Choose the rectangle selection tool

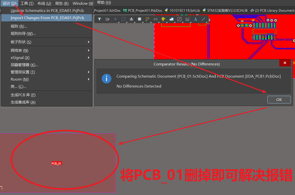(x=123, y=19)
